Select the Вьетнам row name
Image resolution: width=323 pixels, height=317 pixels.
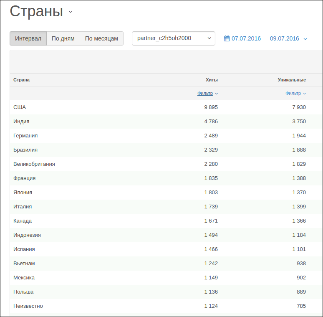(x=24, y=264)
